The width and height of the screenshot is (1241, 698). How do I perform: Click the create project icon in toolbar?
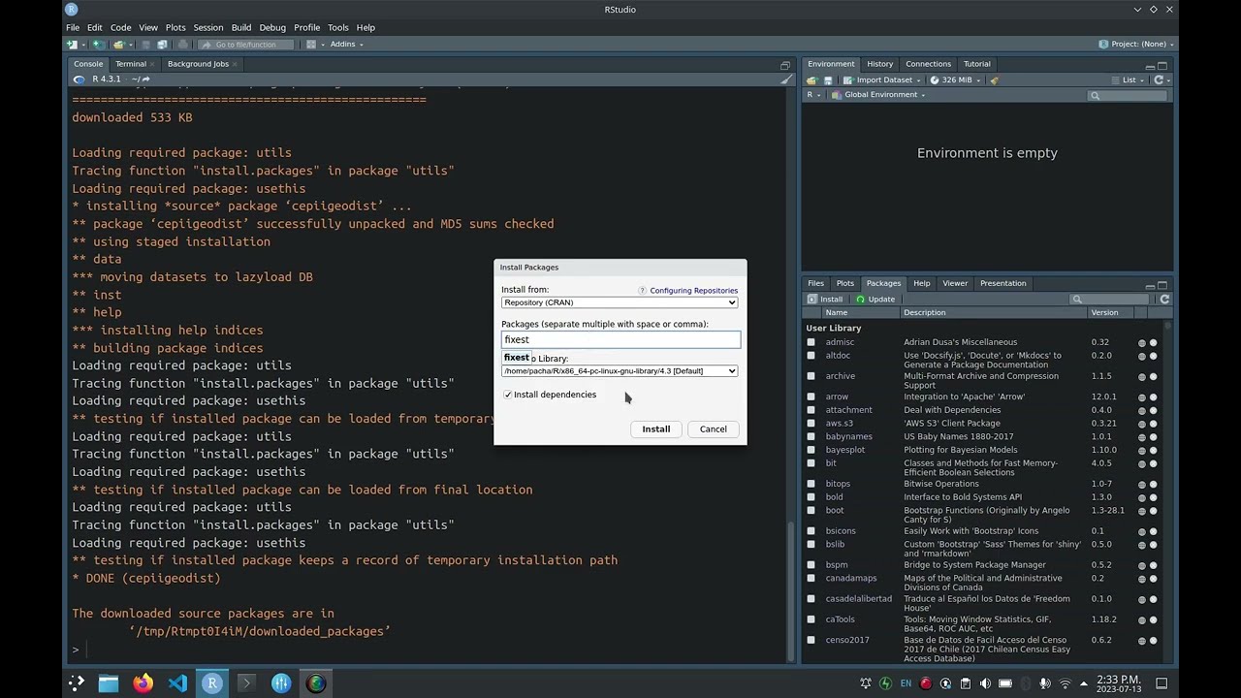pos(97,45)
